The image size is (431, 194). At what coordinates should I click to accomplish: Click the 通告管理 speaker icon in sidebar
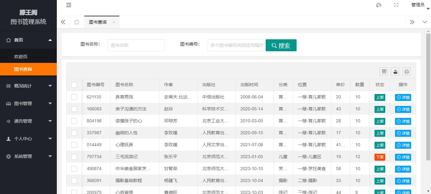9,121
